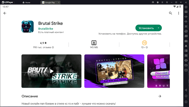Play the Brutal Strike trailer video
The image size is (189, 107).
point(52,71)
